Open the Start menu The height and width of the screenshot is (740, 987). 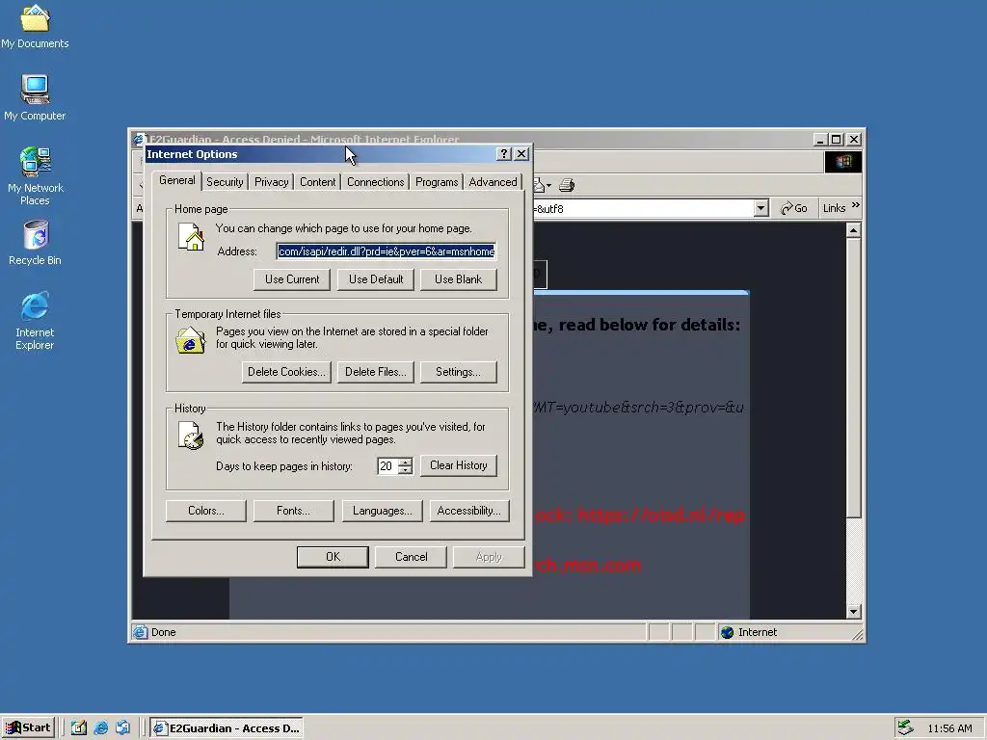28,727
